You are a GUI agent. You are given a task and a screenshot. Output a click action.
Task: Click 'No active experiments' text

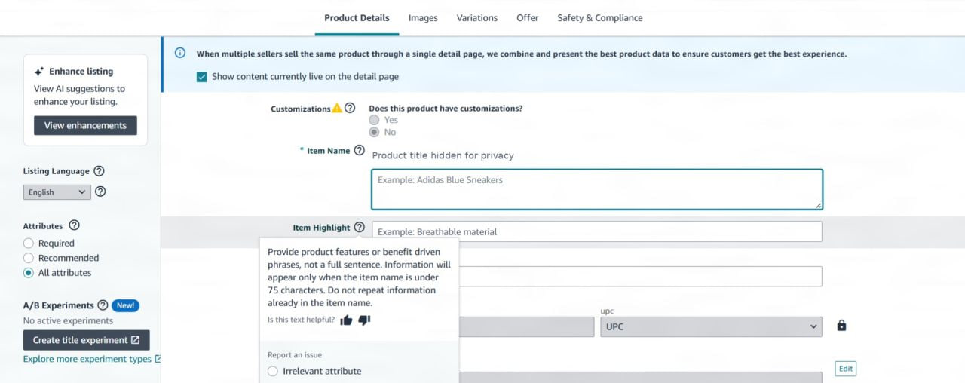click(x=68, y=321)
